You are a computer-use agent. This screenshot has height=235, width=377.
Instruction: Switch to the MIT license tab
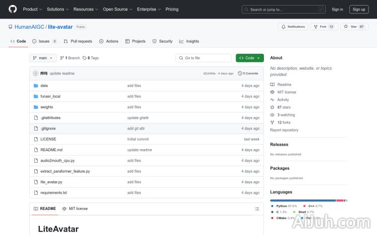tap(75, 208)
